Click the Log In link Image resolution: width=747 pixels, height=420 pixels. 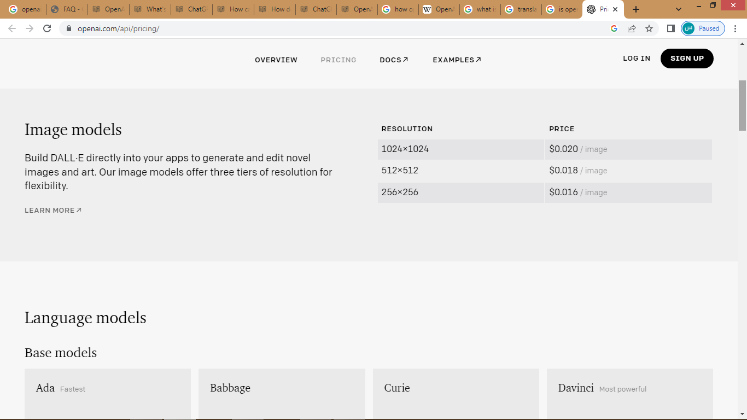point(637,59)
